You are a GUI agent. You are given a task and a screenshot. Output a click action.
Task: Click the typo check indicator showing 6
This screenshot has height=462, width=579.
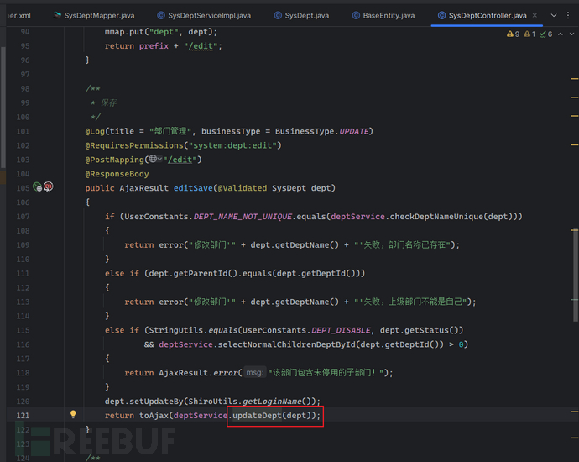click(x=545, y=34)
